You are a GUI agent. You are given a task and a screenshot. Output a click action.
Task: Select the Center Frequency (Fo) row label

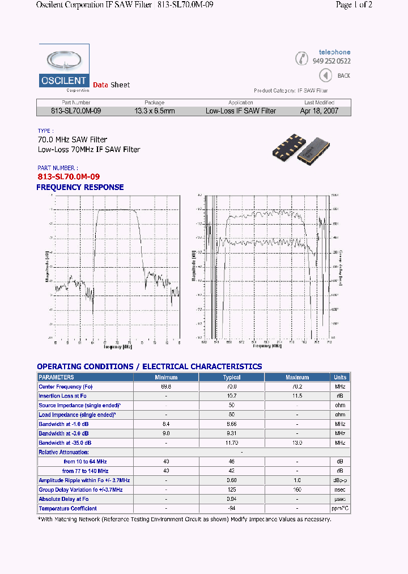65,387
